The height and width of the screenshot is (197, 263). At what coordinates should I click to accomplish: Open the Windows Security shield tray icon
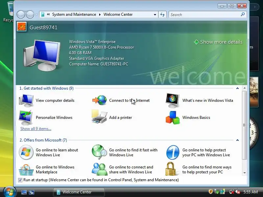[211, 191]
